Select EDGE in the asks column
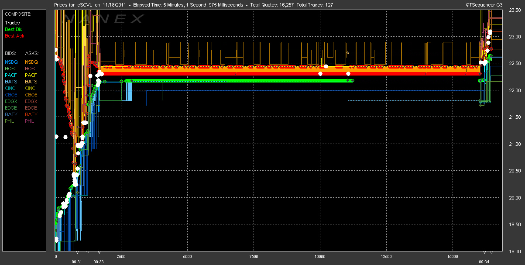The image size is (525, 265). pyautogui.click(x=31, y=108)
